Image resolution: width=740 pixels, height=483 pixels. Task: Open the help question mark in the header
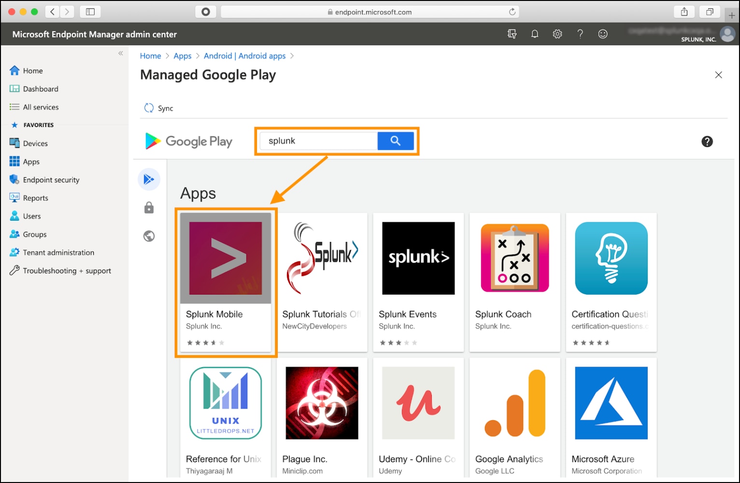pyautogui.click(x=580, y=34)
